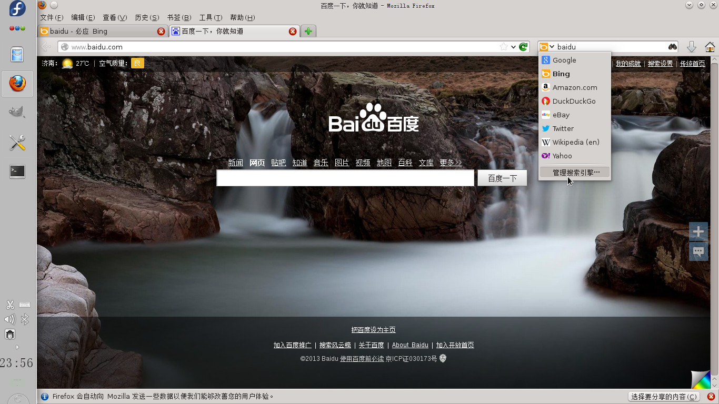Open the 工具(T) menu
The width and height of the screenshot is (719, 404).
point(211,17)
